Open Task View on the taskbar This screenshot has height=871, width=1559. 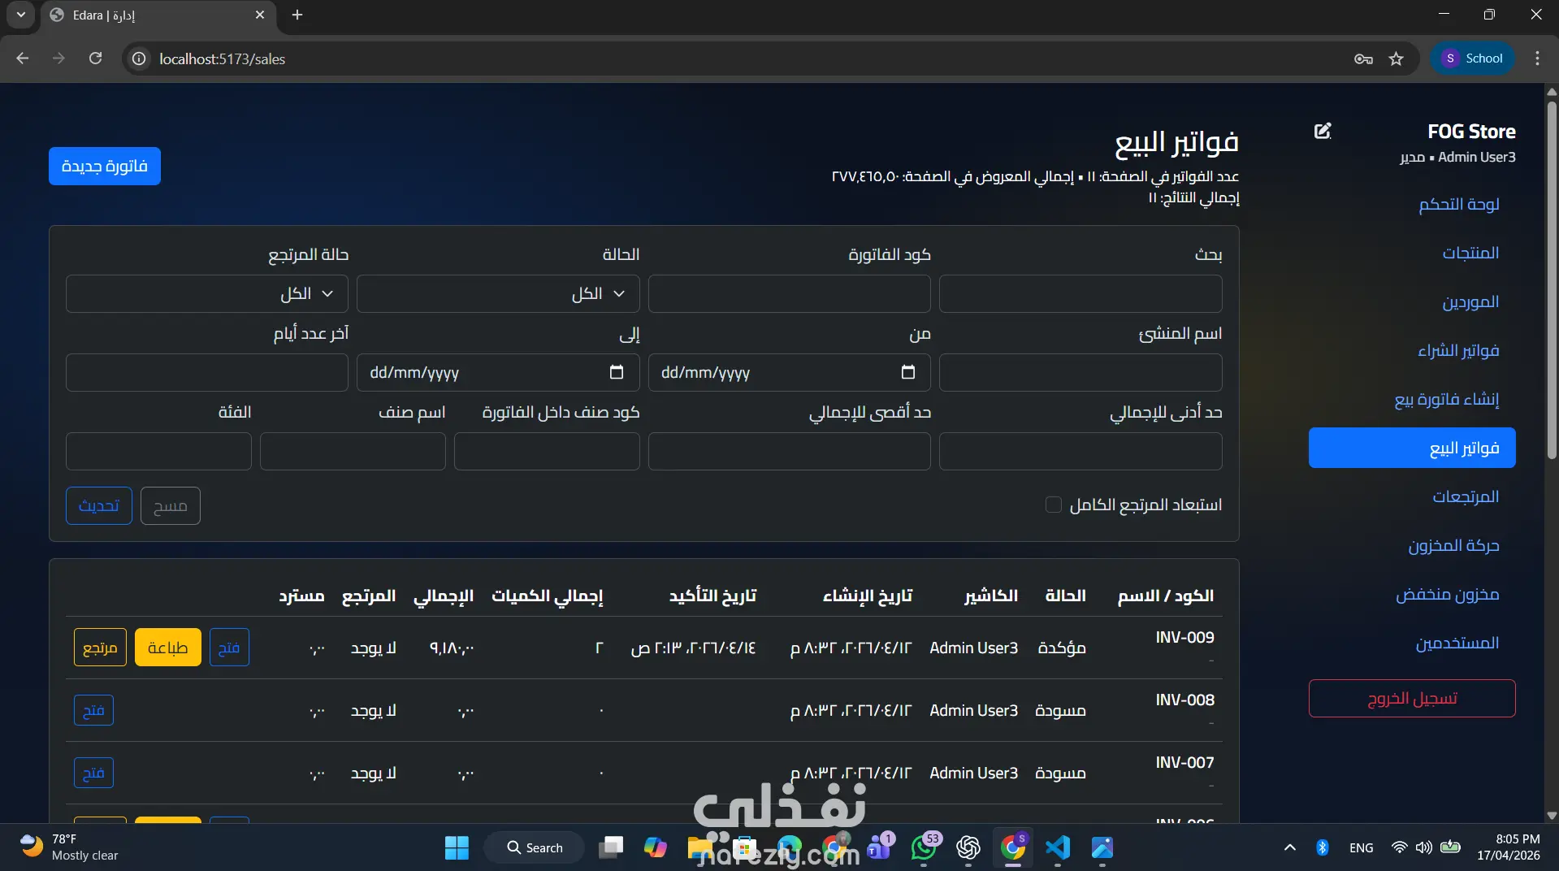(610, 847)
